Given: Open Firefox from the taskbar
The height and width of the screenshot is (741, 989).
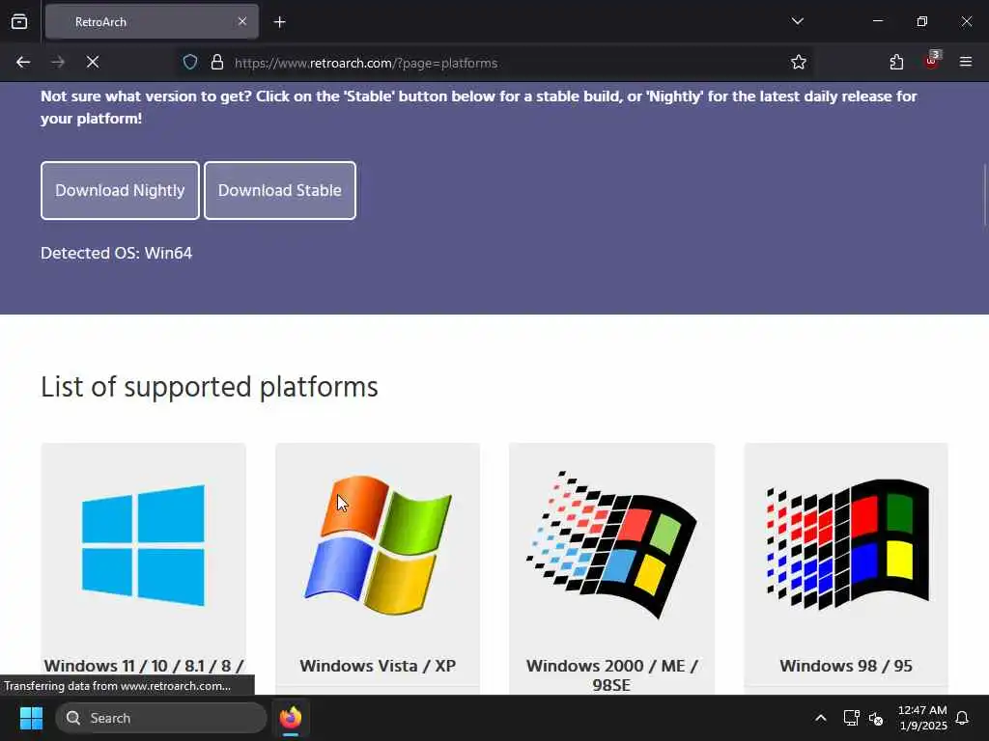Looking at the screenshot, I should pos(291,718).
